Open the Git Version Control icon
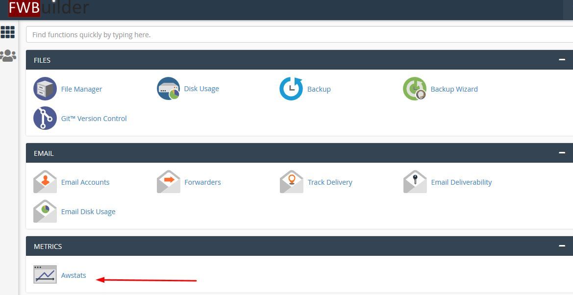This screenshot has height=295, width=573. 45,119
